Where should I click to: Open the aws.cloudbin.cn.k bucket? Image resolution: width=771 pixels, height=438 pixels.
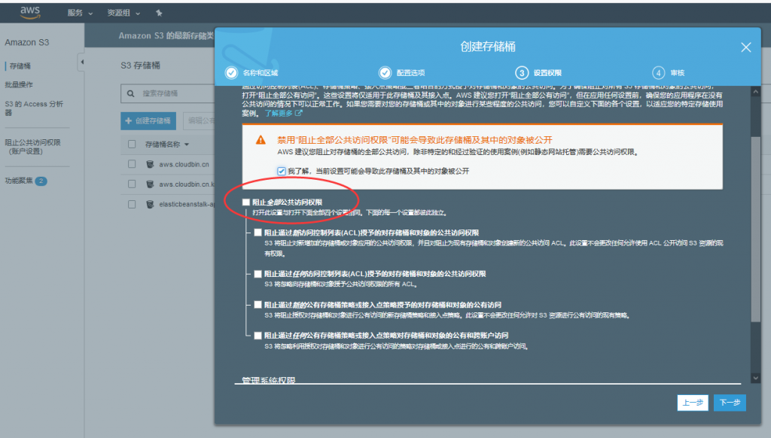187,184
